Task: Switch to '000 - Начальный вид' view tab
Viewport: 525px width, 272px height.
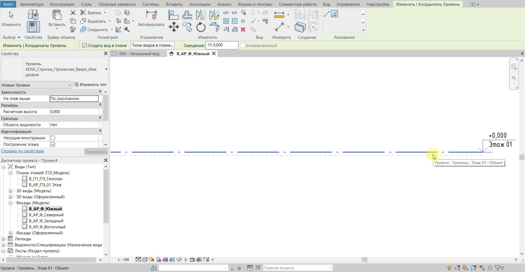Action: click(139, 54)
